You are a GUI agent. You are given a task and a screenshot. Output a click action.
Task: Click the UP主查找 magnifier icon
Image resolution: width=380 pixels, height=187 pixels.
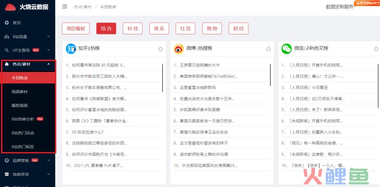[x=7, y=50]
